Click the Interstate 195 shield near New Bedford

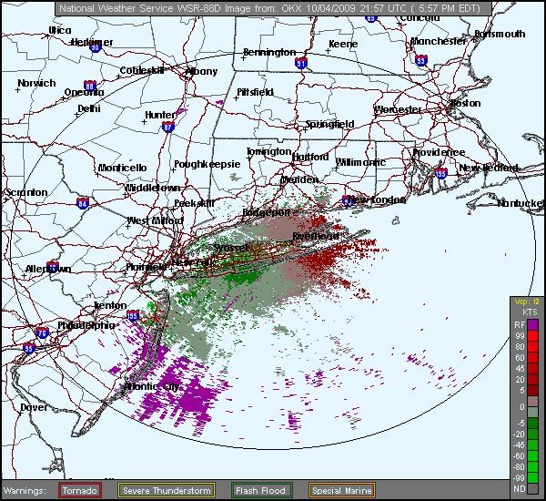pyautogui.click(x=441, y=173)
